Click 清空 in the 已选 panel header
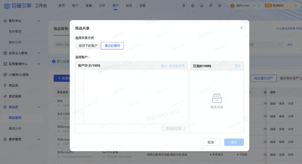Image resolution: width=302 pixels, height=164 pixels. [238, 66]
